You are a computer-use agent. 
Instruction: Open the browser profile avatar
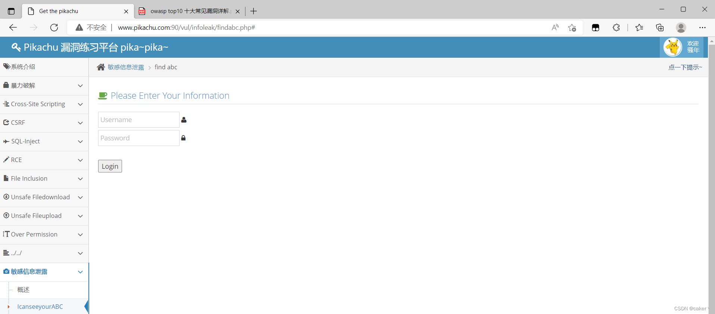click(x=681, y=28)
